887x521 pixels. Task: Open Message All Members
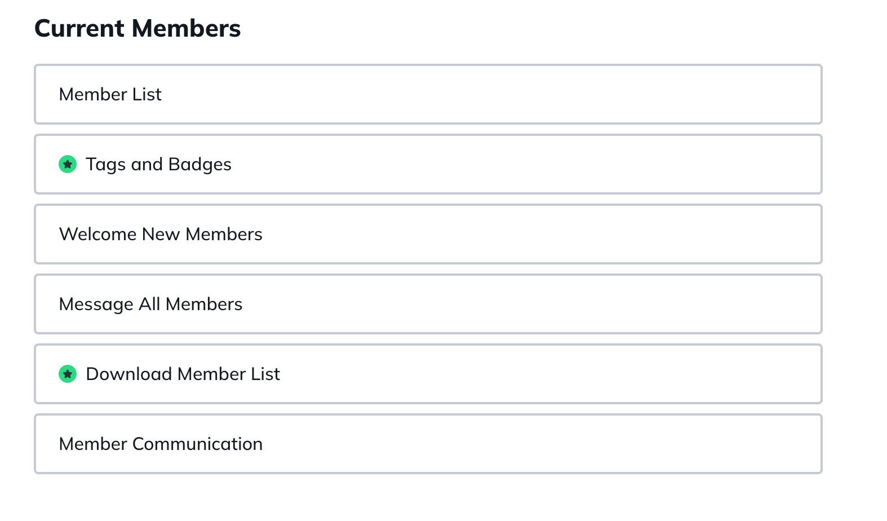pyautogui.click(x=428, y=304)
